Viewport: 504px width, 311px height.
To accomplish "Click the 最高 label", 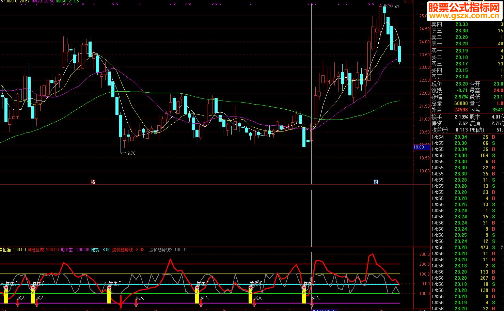I will (475, 90).
